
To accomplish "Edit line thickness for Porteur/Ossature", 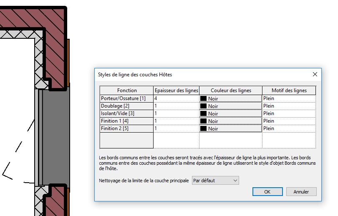I will pyautogui.click(x=176, y=98).
